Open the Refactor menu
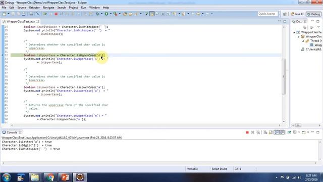Image resolution: width=323 pixels, height=182 pixels. click(x=34, y=8)
